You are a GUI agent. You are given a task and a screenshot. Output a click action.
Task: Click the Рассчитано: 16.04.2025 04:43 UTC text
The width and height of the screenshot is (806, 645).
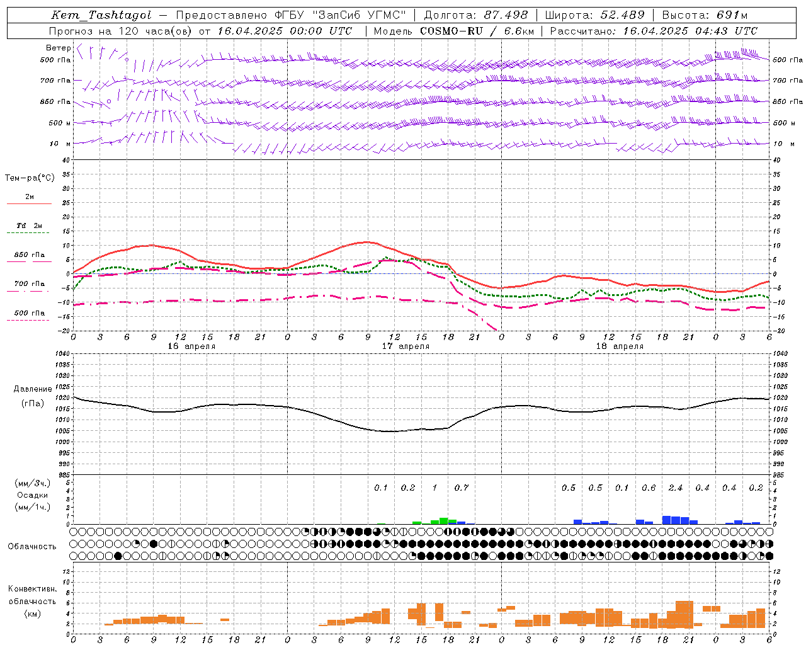pos(654,31)
